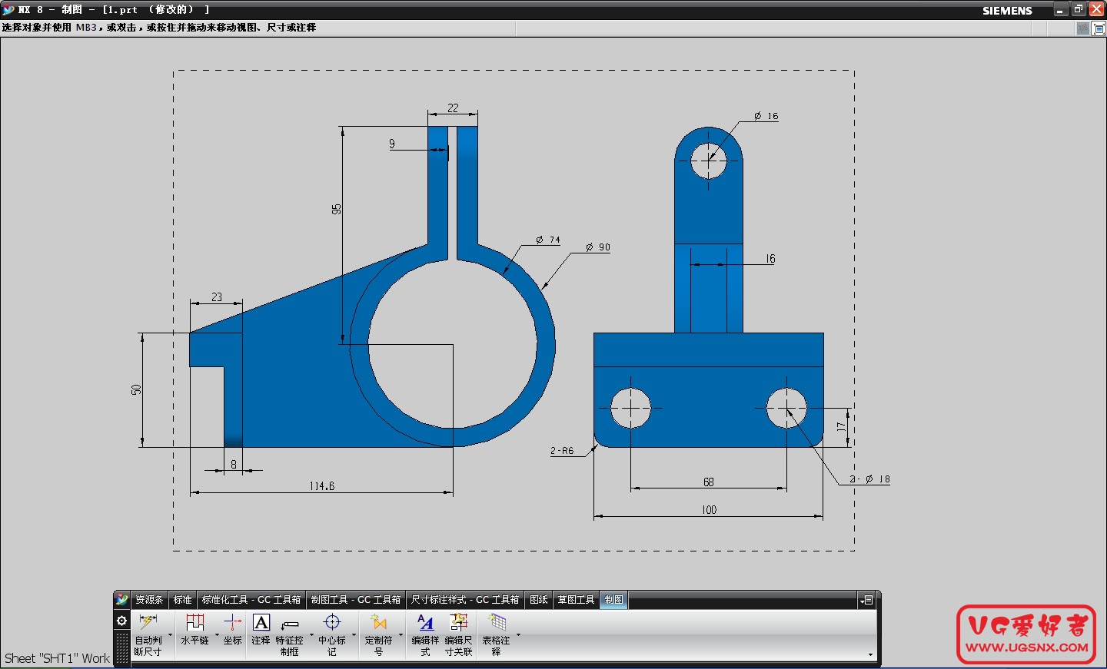Select the Ø 90 diameter dimension

click(597, 247)
